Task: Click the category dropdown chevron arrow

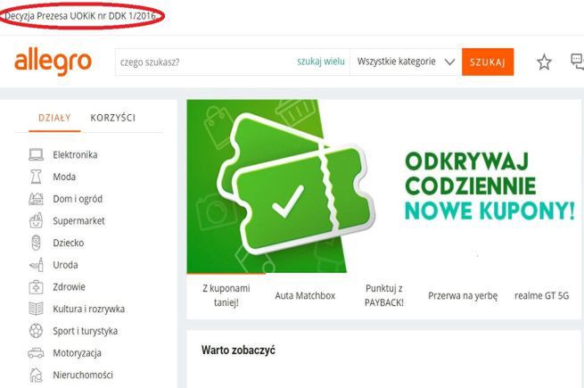Action: point(450,62)
